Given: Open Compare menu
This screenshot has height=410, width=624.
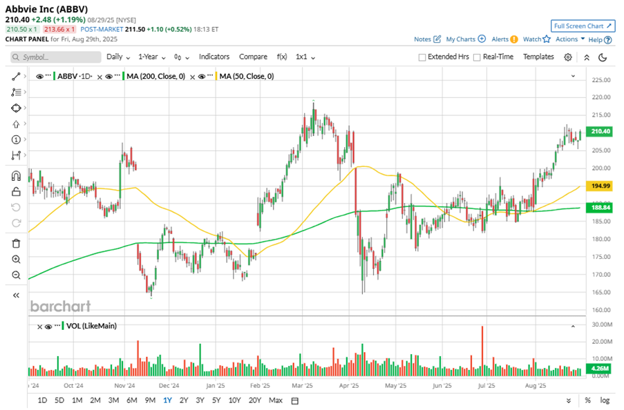Looking at the screenshot, I should click(253, 57).
